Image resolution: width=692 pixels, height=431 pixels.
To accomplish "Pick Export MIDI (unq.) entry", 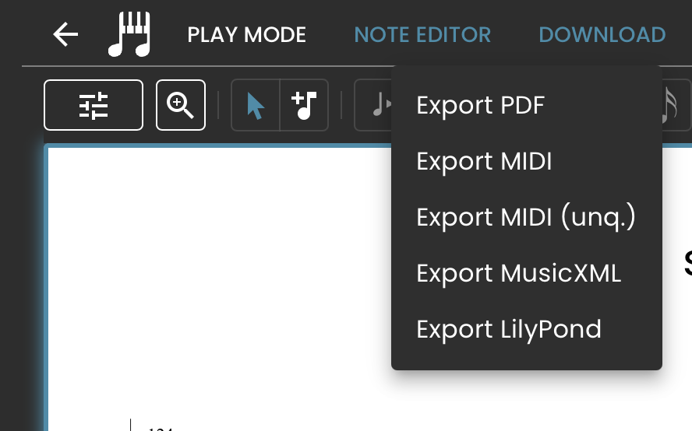I will click(x=527, y=217).
